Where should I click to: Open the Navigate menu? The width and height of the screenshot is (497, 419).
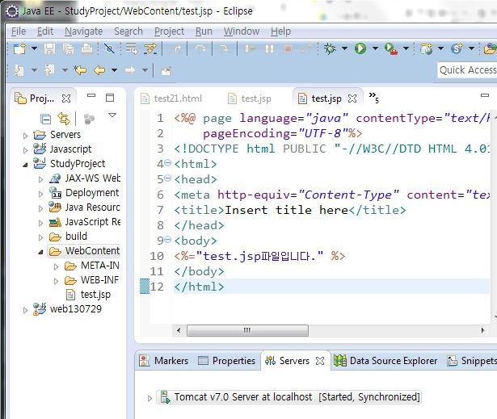click(84, 31)
